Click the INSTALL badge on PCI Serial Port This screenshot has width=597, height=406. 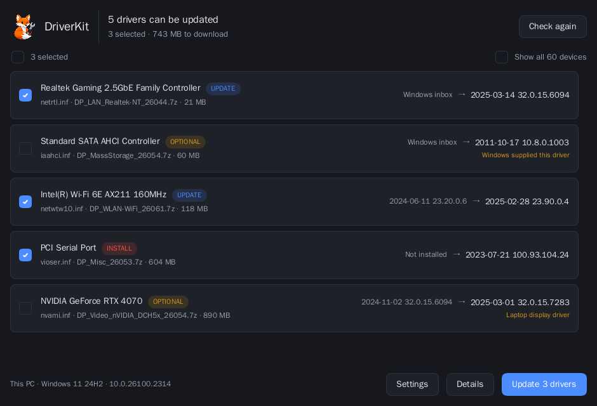(x=119, y=248)
